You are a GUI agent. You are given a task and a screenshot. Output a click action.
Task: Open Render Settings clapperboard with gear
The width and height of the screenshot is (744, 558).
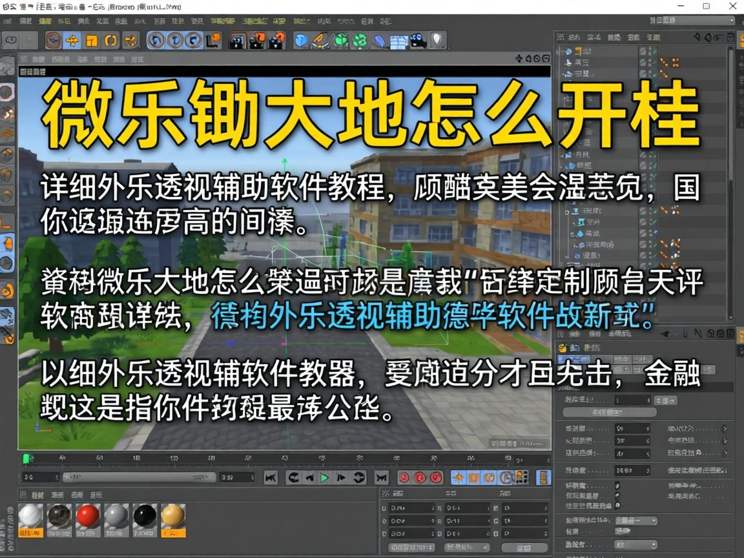pos(276,41)
